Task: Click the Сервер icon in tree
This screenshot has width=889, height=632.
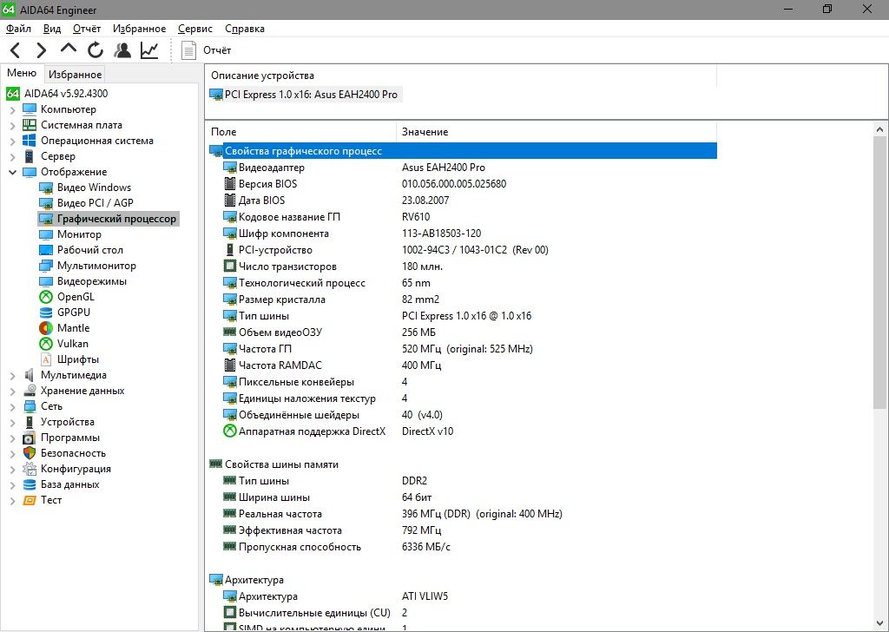Action: 30,156
